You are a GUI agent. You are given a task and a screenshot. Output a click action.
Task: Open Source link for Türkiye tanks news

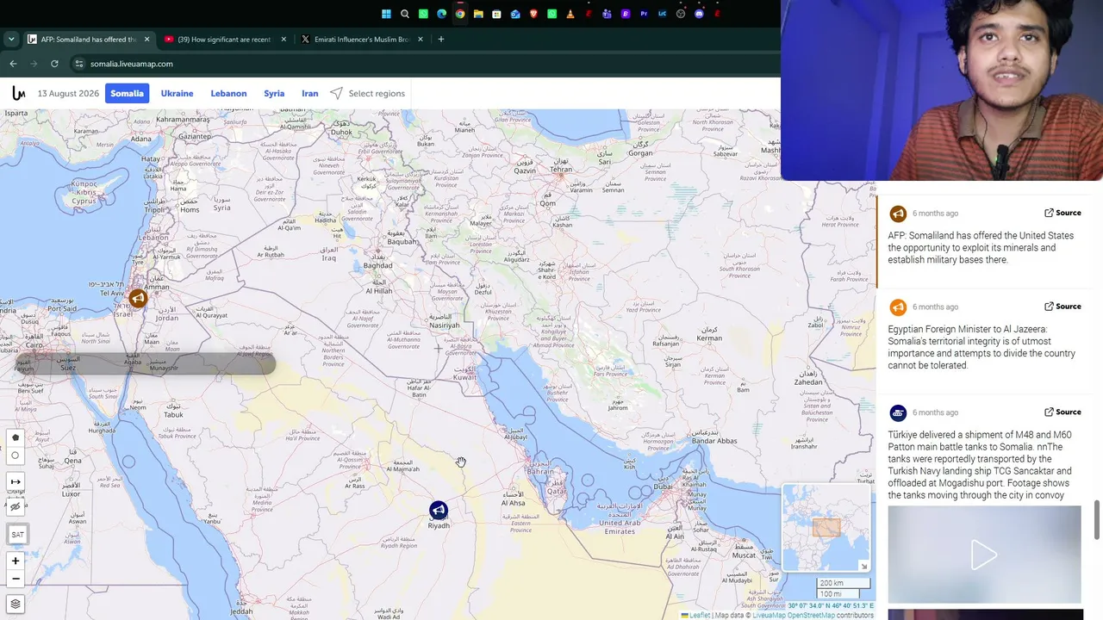tap(1062, 412)
